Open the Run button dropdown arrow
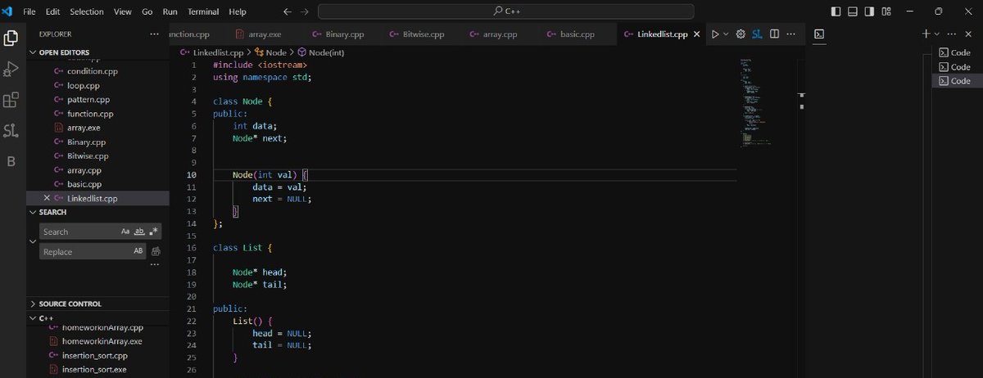 tap(726, 34)
